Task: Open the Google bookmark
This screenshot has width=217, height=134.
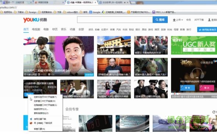Action: tap(95, 12)
